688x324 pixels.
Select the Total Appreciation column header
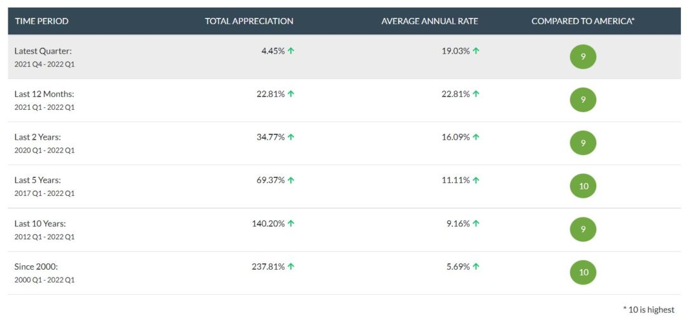click(249, 21)
